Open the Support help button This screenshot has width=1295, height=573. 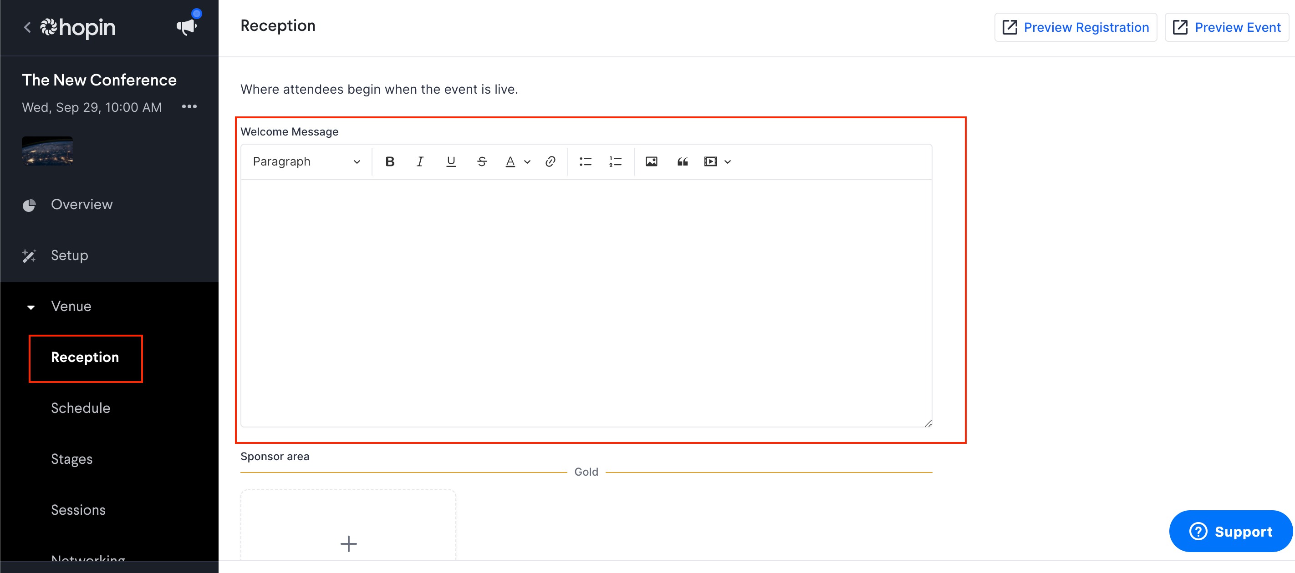coord(1230,531)
